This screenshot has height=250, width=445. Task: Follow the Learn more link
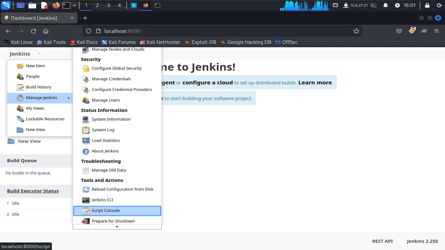tap(315, 83)
